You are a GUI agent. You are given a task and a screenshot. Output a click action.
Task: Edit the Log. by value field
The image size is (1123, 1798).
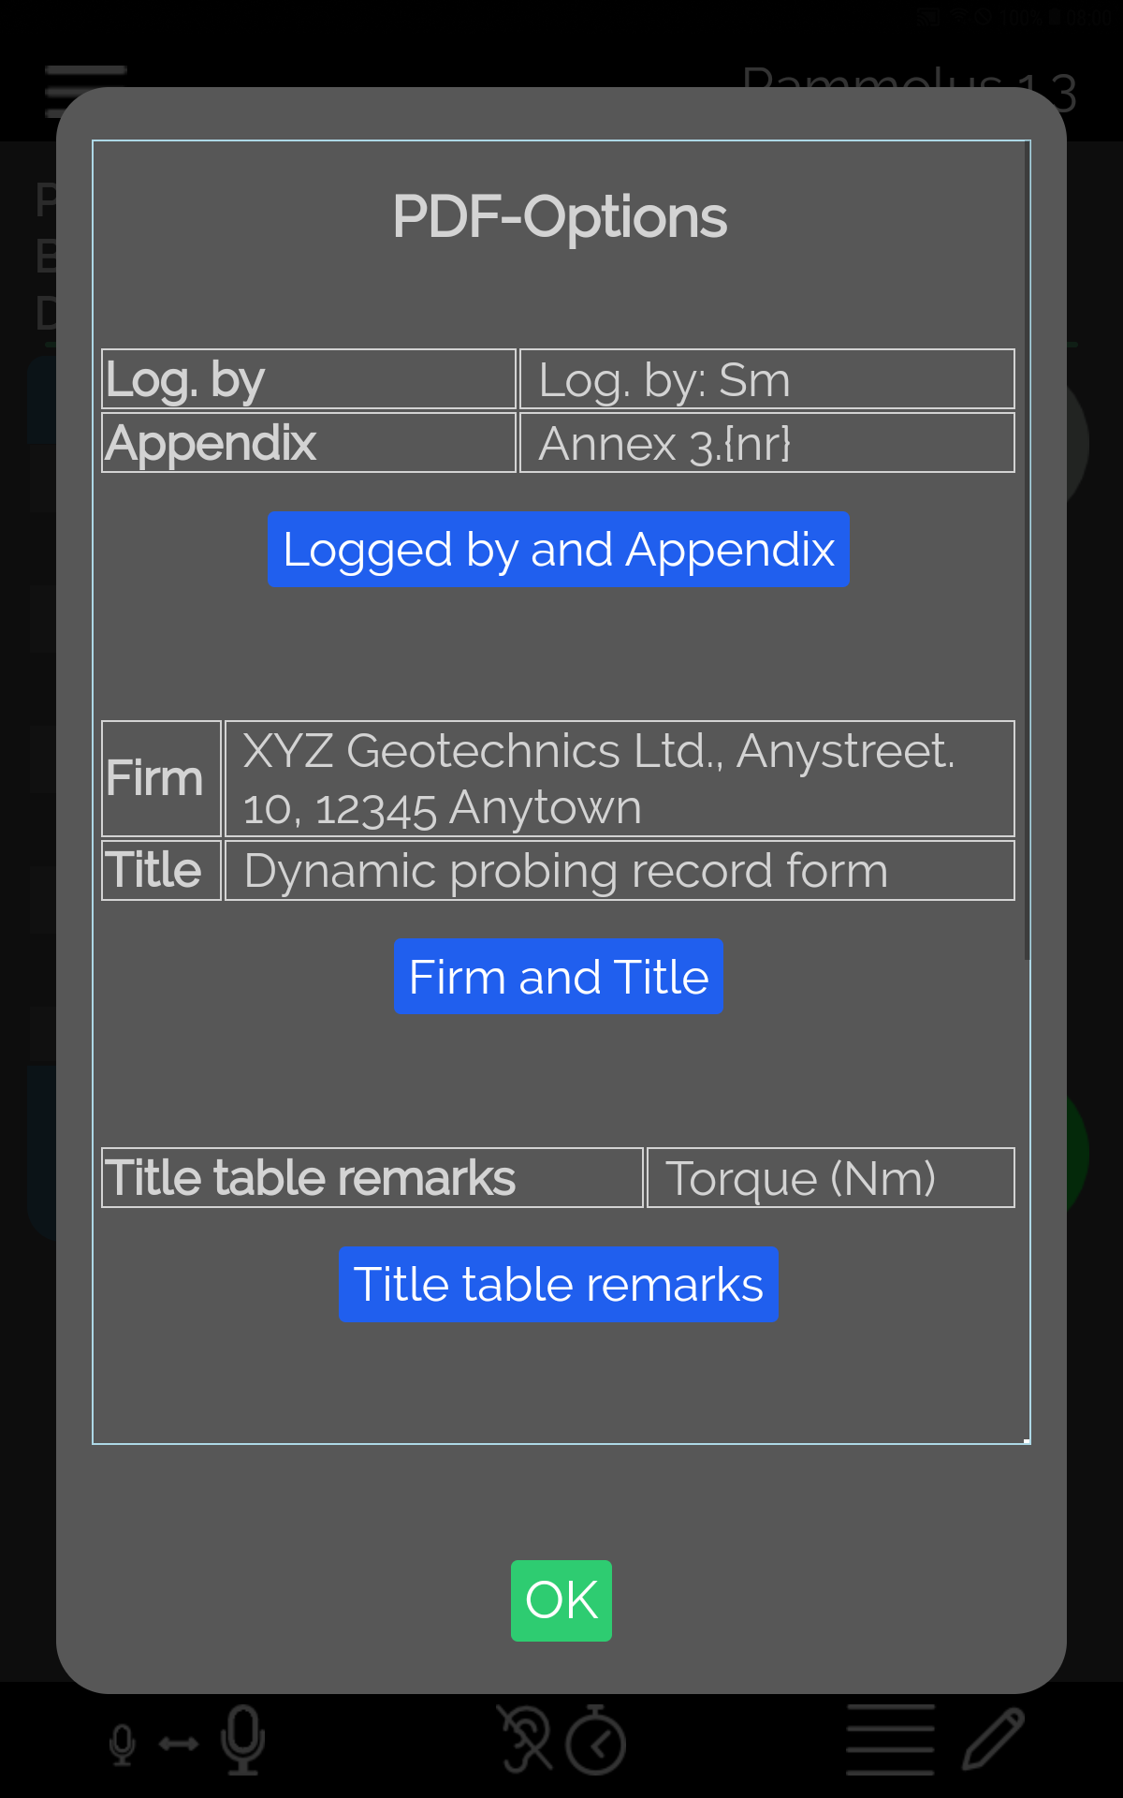(x=766, y=379)
